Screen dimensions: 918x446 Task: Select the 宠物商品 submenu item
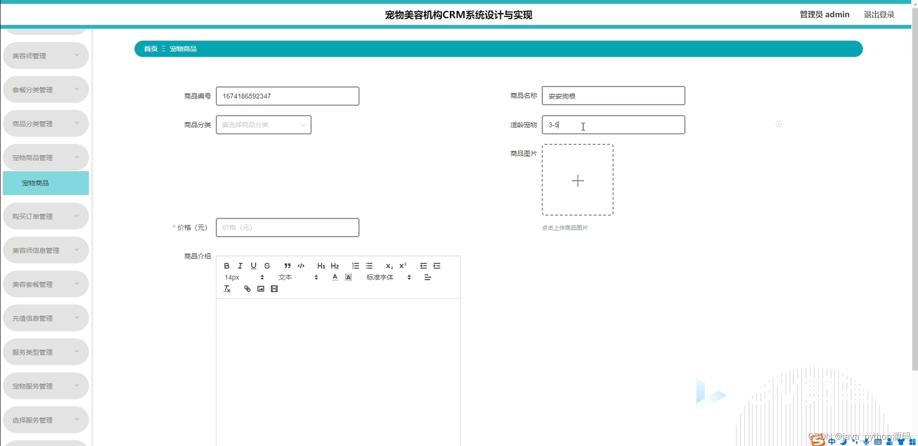tap(46, 183)
